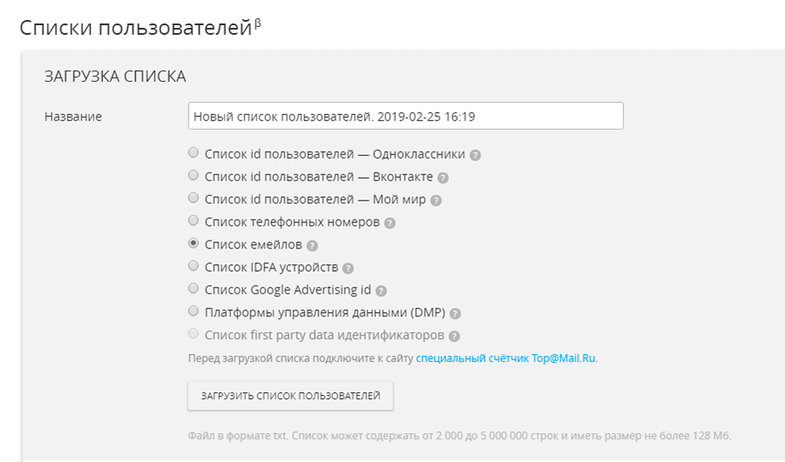Click the Загрузить список пользователей button
The height and width of the screenshot is (462, 785).
tap(290, 396)
